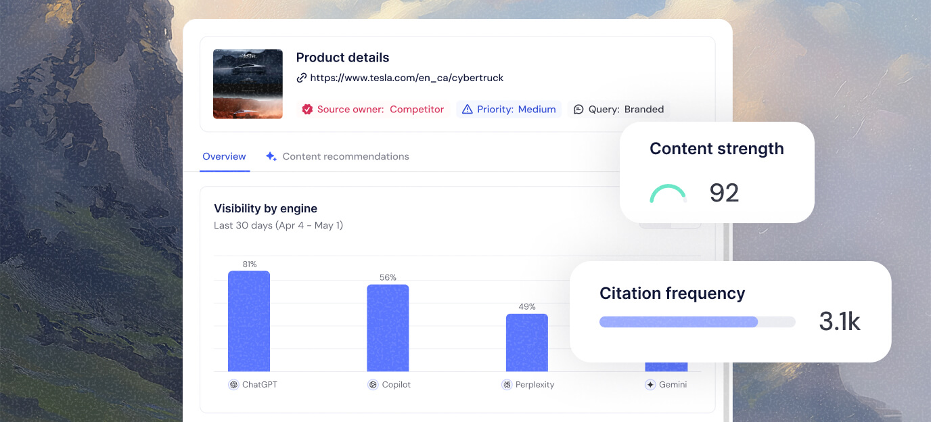Click the chat bubble query icon
931x422 pixels.
(578, 109)
